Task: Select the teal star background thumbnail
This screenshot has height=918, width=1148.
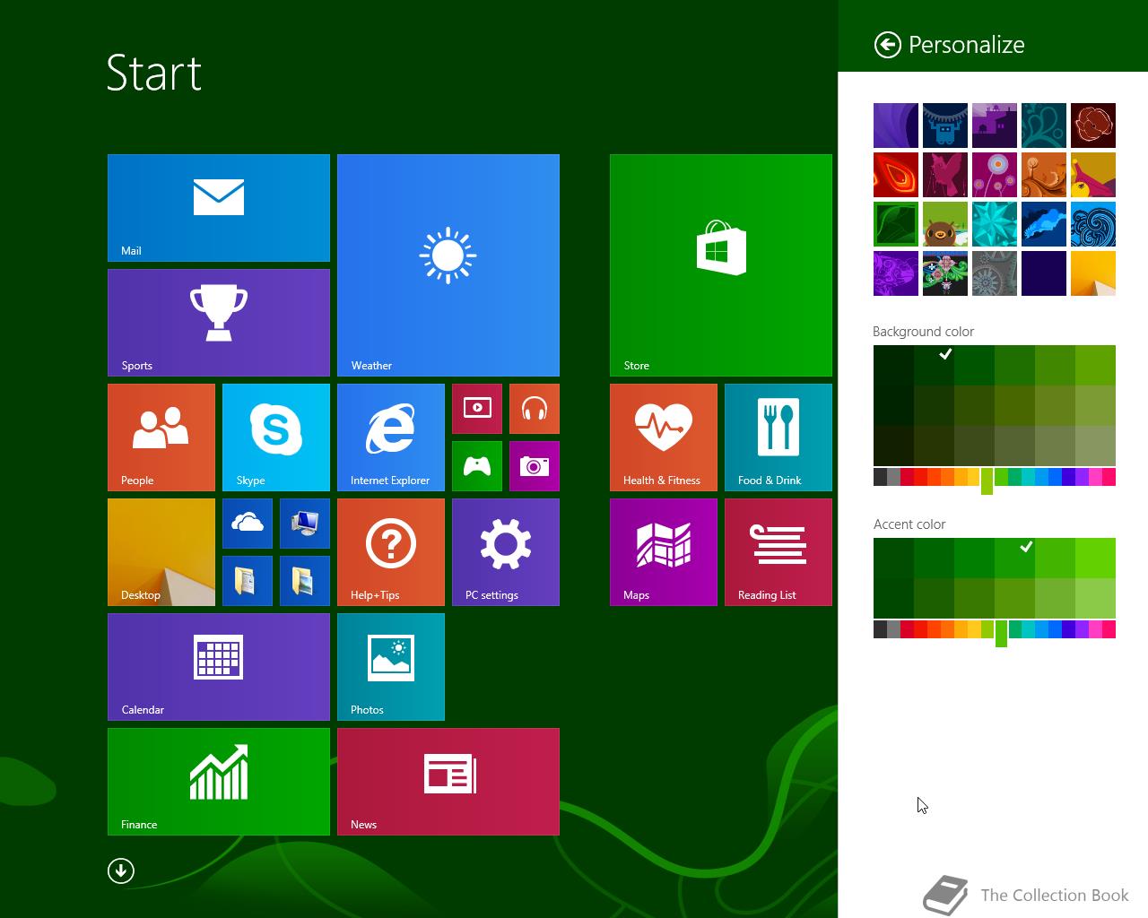Action: coord(995,224)
